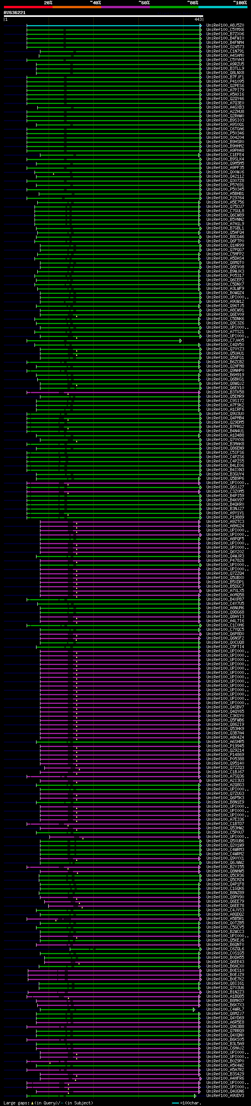Click hit UniRef100_B3S429
The width and height of the screenshot is (251, 1106).
coord(225,1074)
